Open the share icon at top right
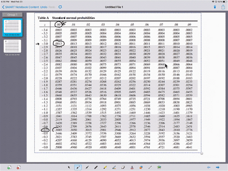 click(x=223, y=7)
